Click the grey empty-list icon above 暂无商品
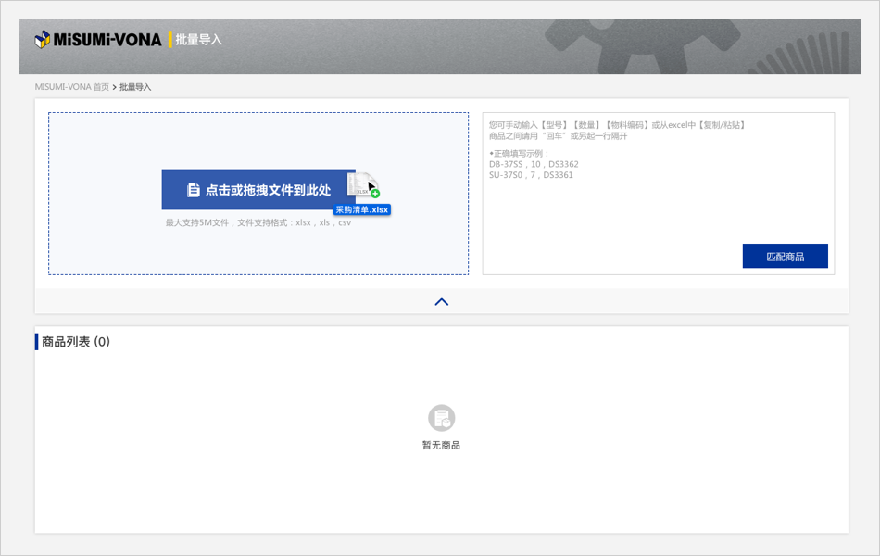Screen dimensions: 880x556 pos(441,418)
